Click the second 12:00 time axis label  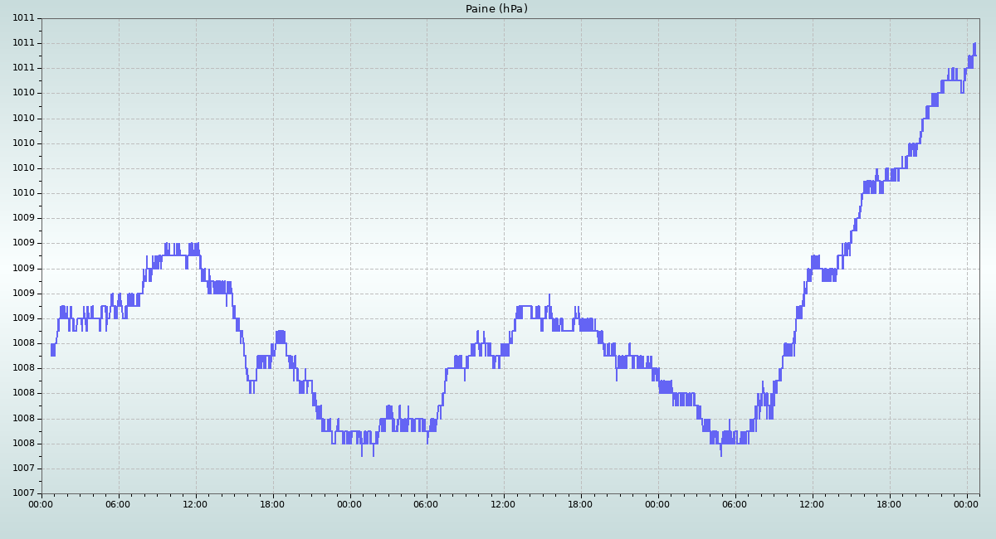(504, 503)
